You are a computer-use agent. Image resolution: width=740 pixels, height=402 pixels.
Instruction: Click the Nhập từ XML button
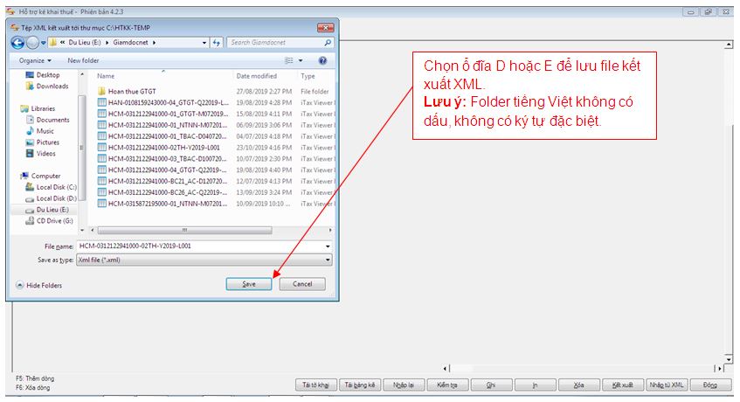click(667, 385)
